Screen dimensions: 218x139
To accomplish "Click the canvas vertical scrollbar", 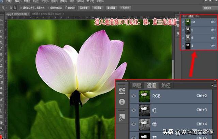I will coord(173,69).
